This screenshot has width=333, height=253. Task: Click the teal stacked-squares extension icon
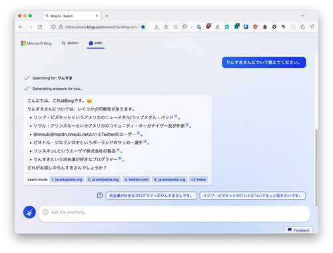coord(236,27)
